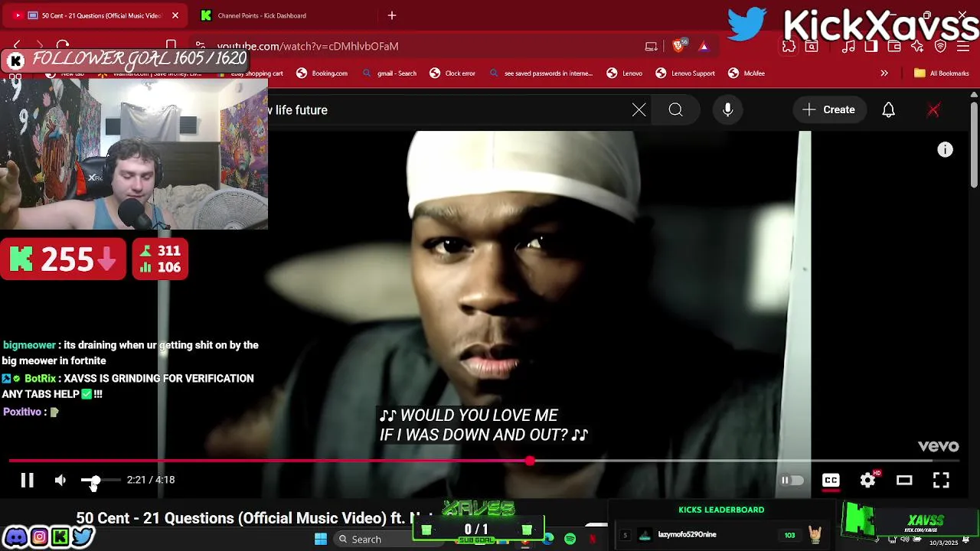Close the 50 Cent YouTube tab
The image size is (980, 551).
[175, 15]
